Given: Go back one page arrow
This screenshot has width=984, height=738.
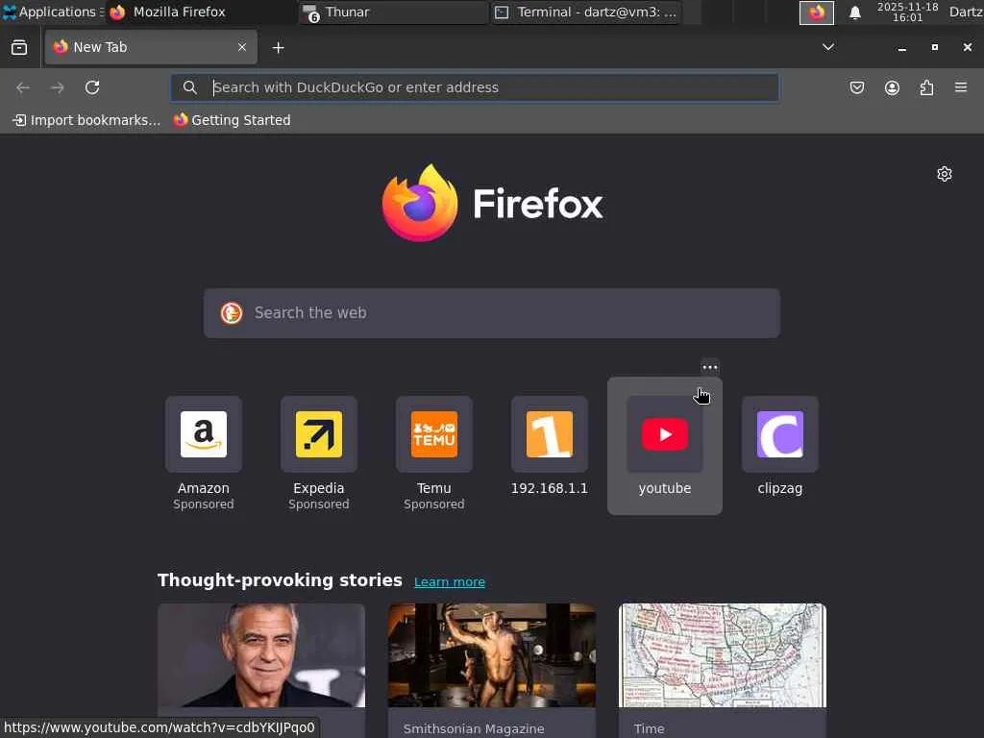Looking at the screenshot, I should click(23, 87).
